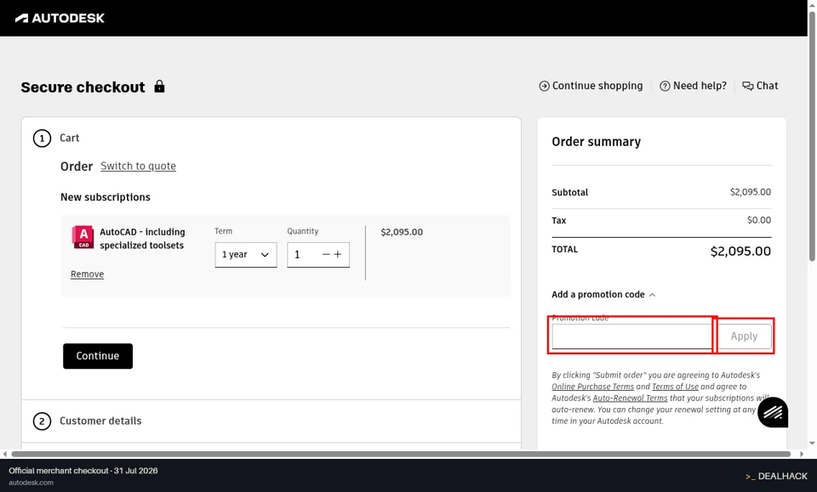This screenshot has width=817, height=492.
Task: Open the floating chat assistant bubble
Action: coord(773,412)
